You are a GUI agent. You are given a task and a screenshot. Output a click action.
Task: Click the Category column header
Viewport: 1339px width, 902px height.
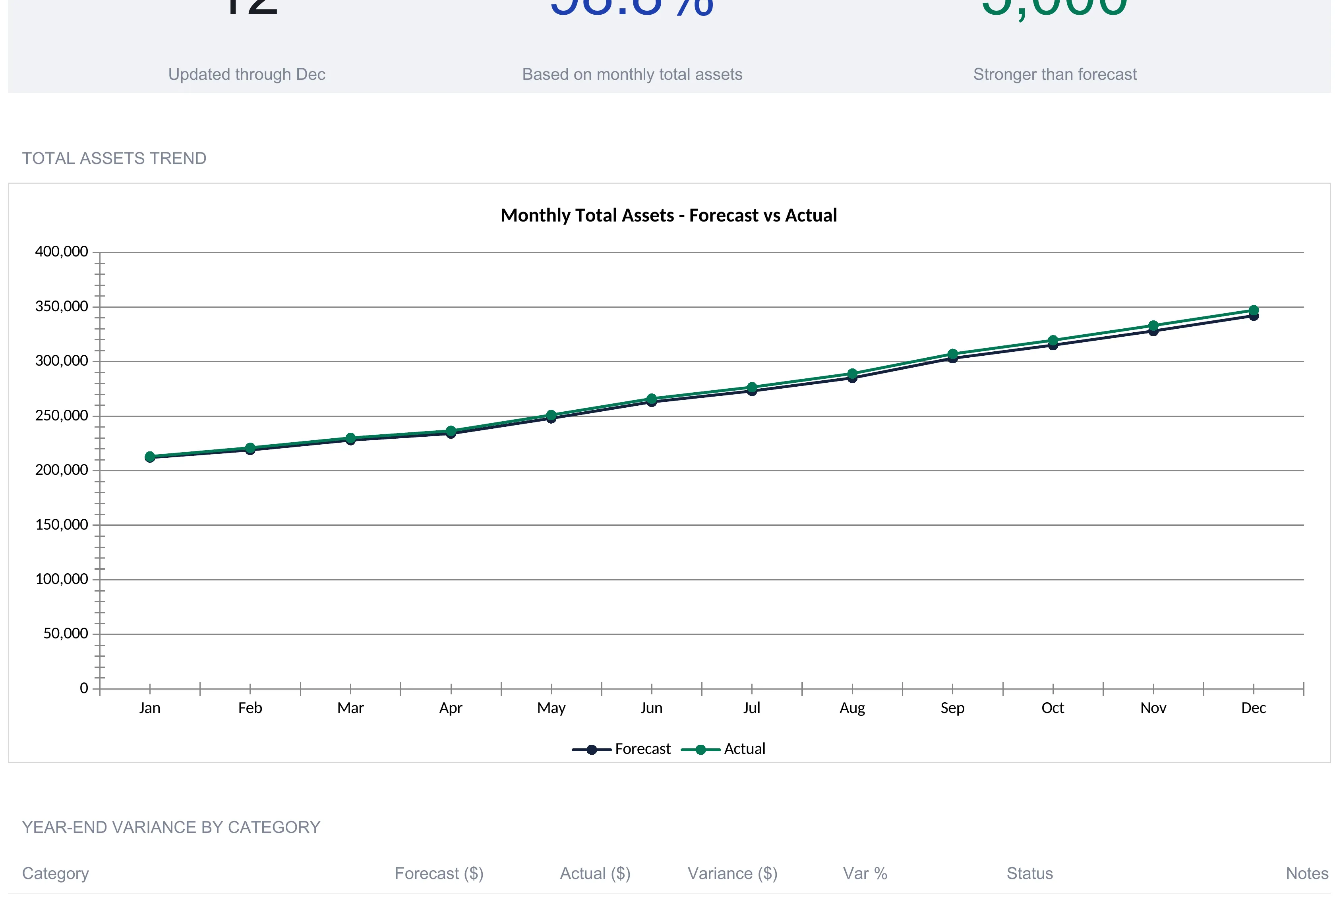[55, 874]
